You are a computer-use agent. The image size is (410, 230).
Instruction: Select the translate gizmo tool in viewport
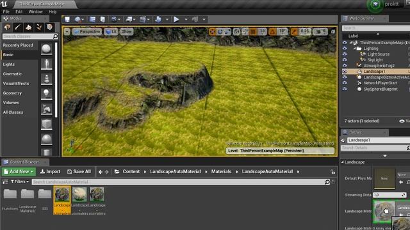(212, 31)
